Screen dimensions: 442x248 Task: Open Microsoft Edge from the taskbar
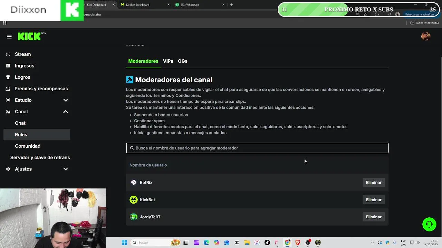click(206, 242)
